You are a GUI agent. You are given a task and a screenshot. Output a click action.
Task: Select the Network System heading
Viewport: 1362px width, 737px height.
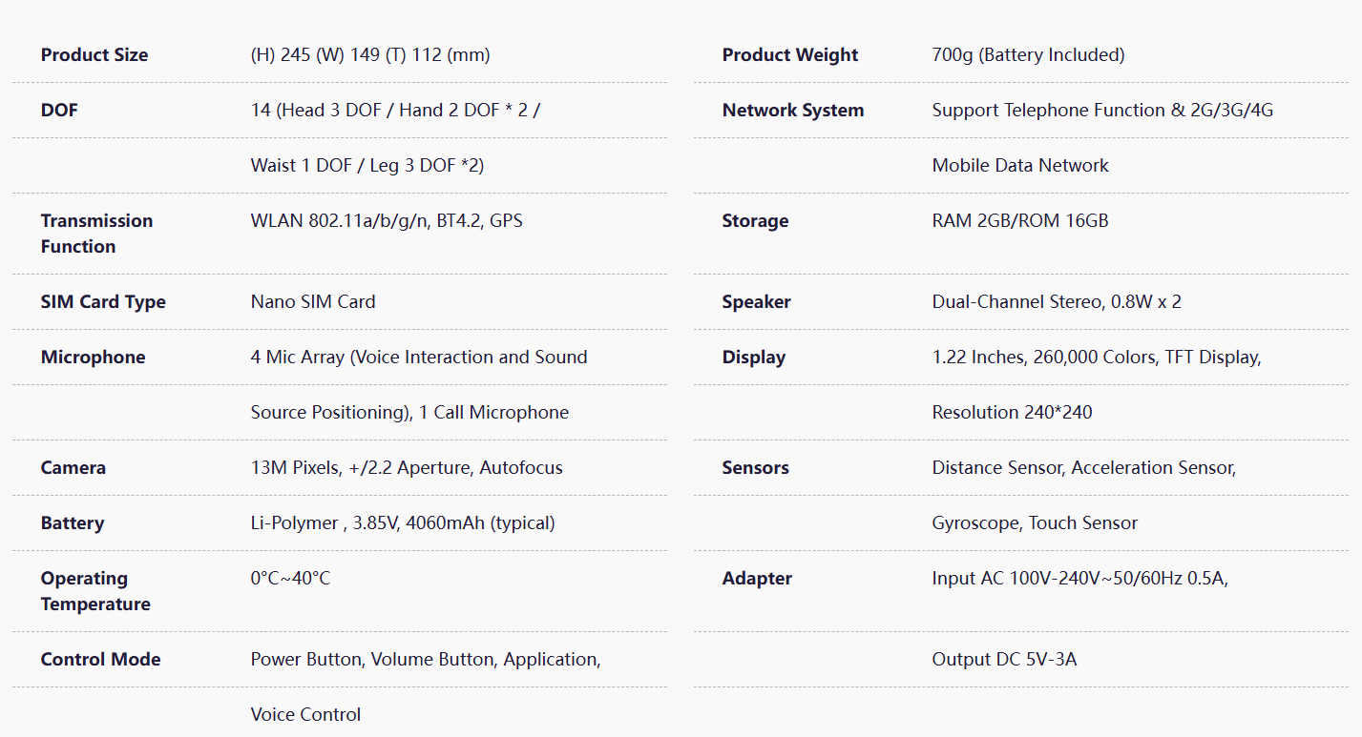[x=793, y=111]
